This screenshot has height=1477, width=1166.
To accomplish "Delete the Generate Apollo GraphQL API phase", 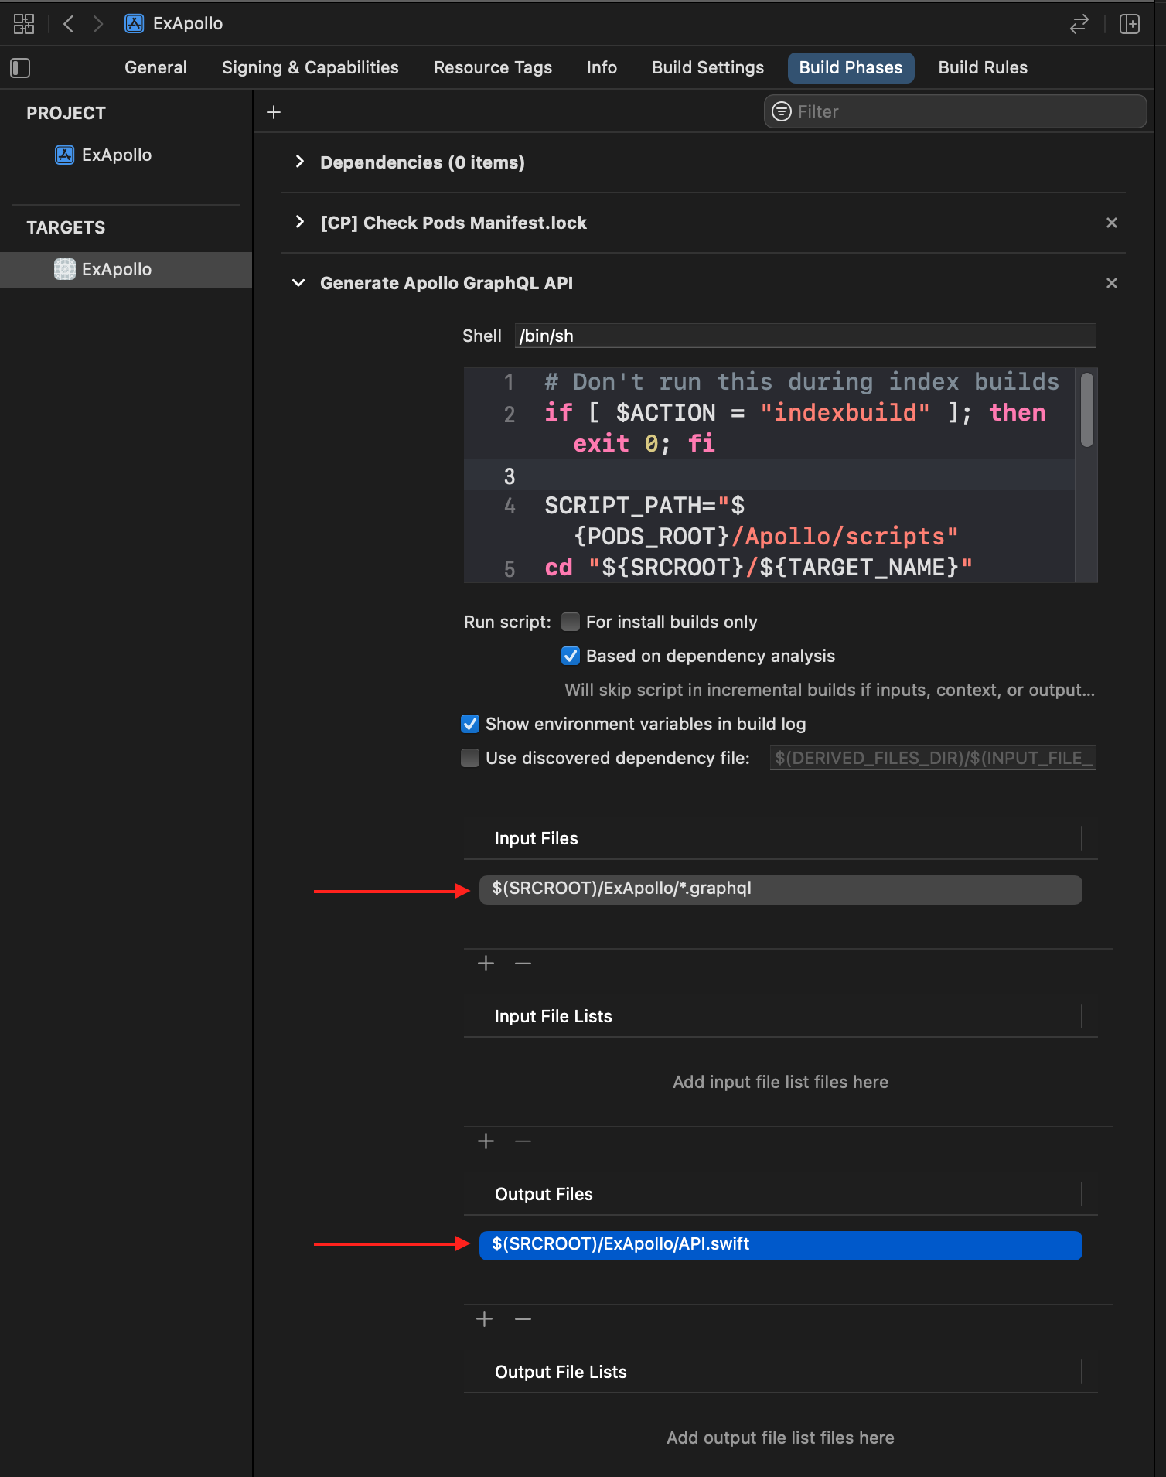I will [x=1112, y=283].
